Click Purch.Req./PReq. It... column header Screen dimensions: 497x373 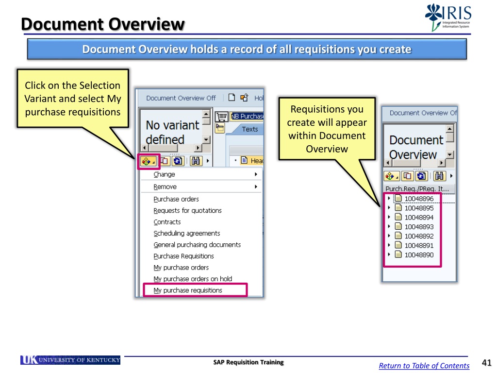[x=419, y=189]
